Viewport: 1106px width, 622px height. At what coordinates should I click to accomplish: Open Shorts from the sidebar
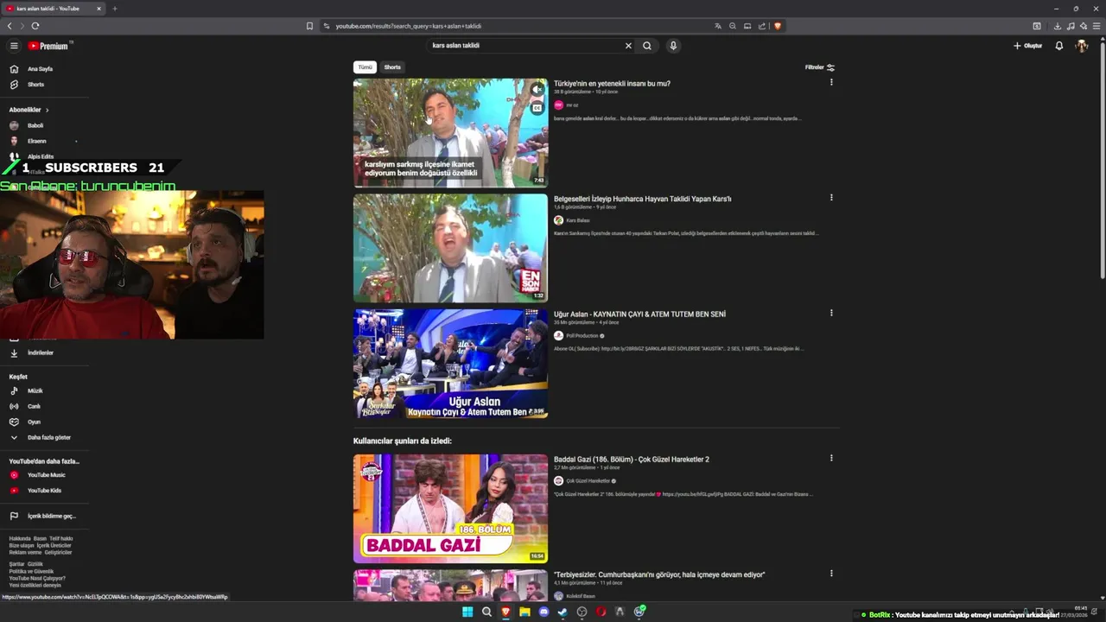tap(35, 85)
